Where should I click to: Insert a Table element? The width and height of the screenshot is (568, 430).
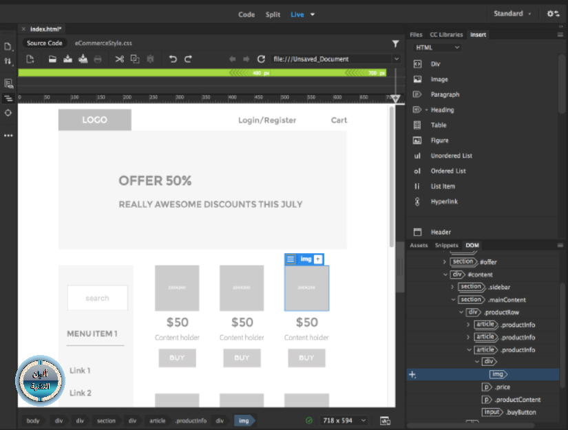[x=439, y=125]
